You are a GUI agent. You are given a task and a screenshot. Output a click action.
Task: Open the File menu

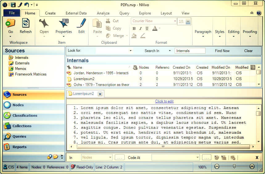12,13
